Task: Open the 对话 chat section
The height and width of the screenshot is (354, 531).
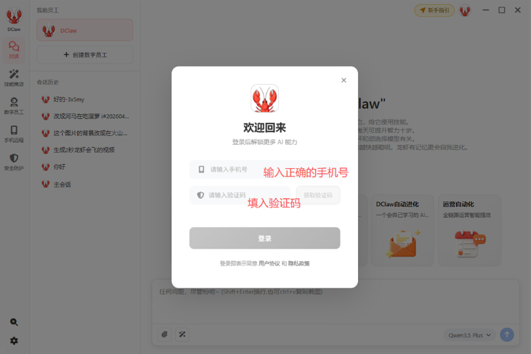Action: [x=14, y=49]
